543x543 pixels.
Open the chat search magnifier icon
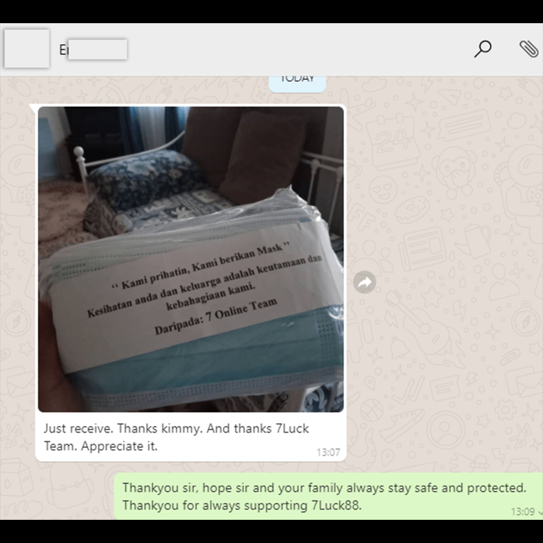483,49
